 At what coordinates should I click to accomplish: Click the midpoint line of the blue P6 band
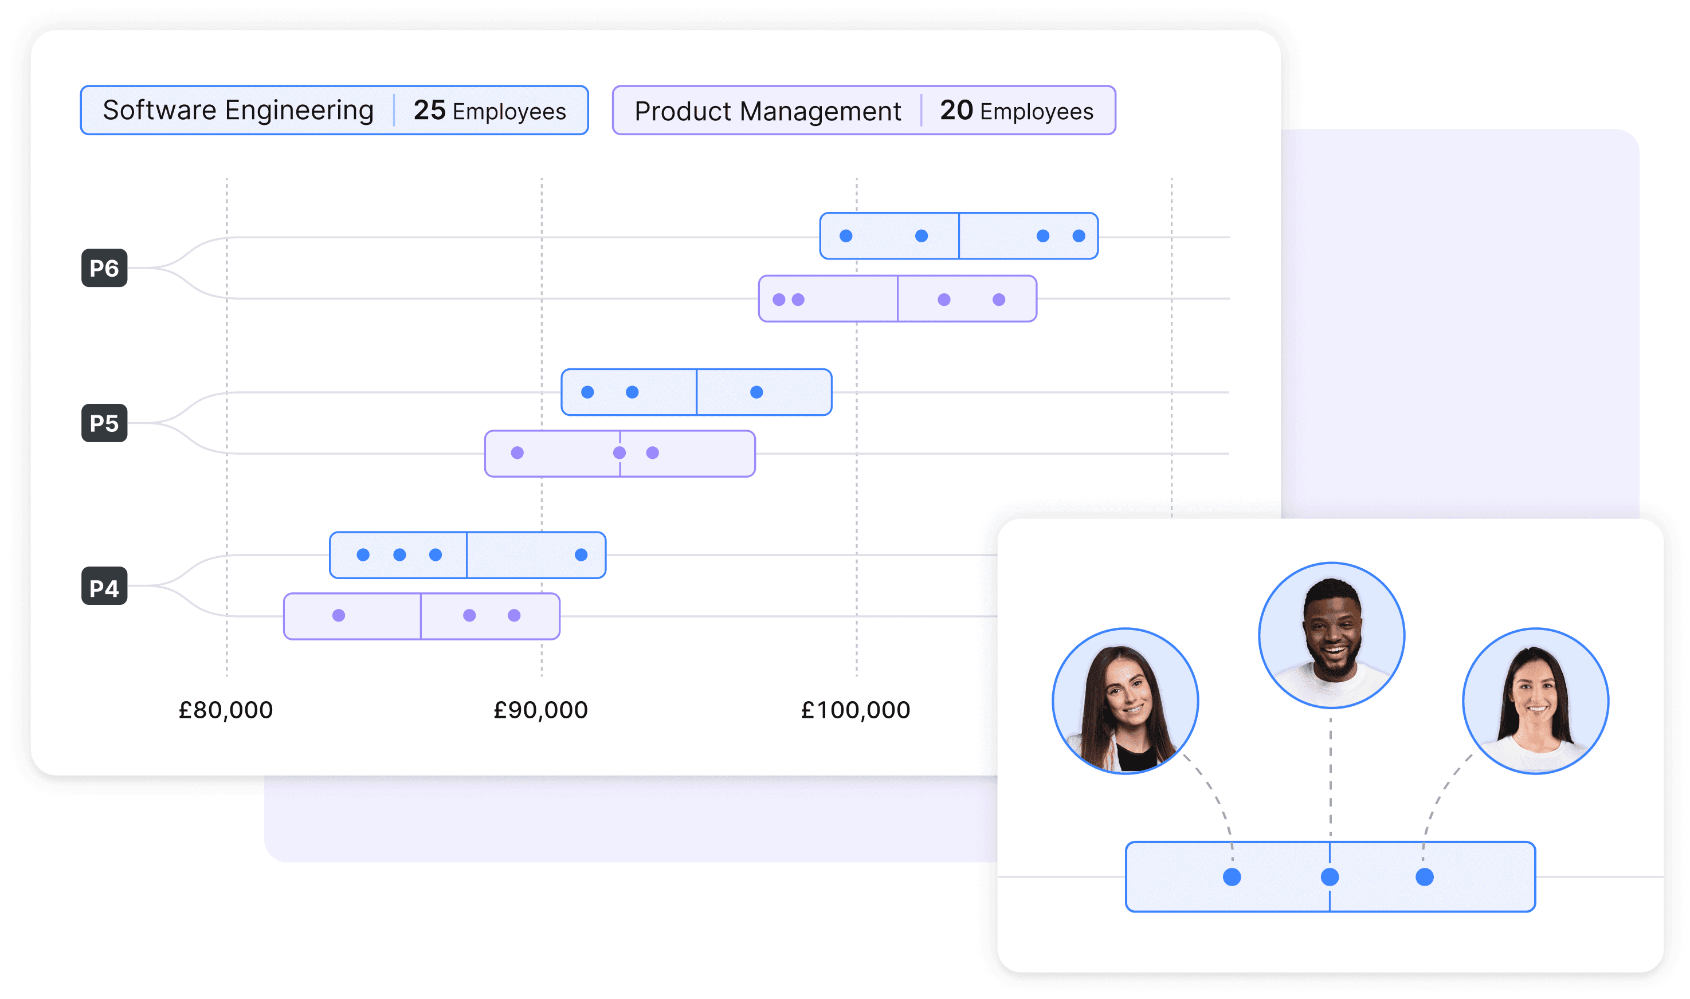point(959,235)
